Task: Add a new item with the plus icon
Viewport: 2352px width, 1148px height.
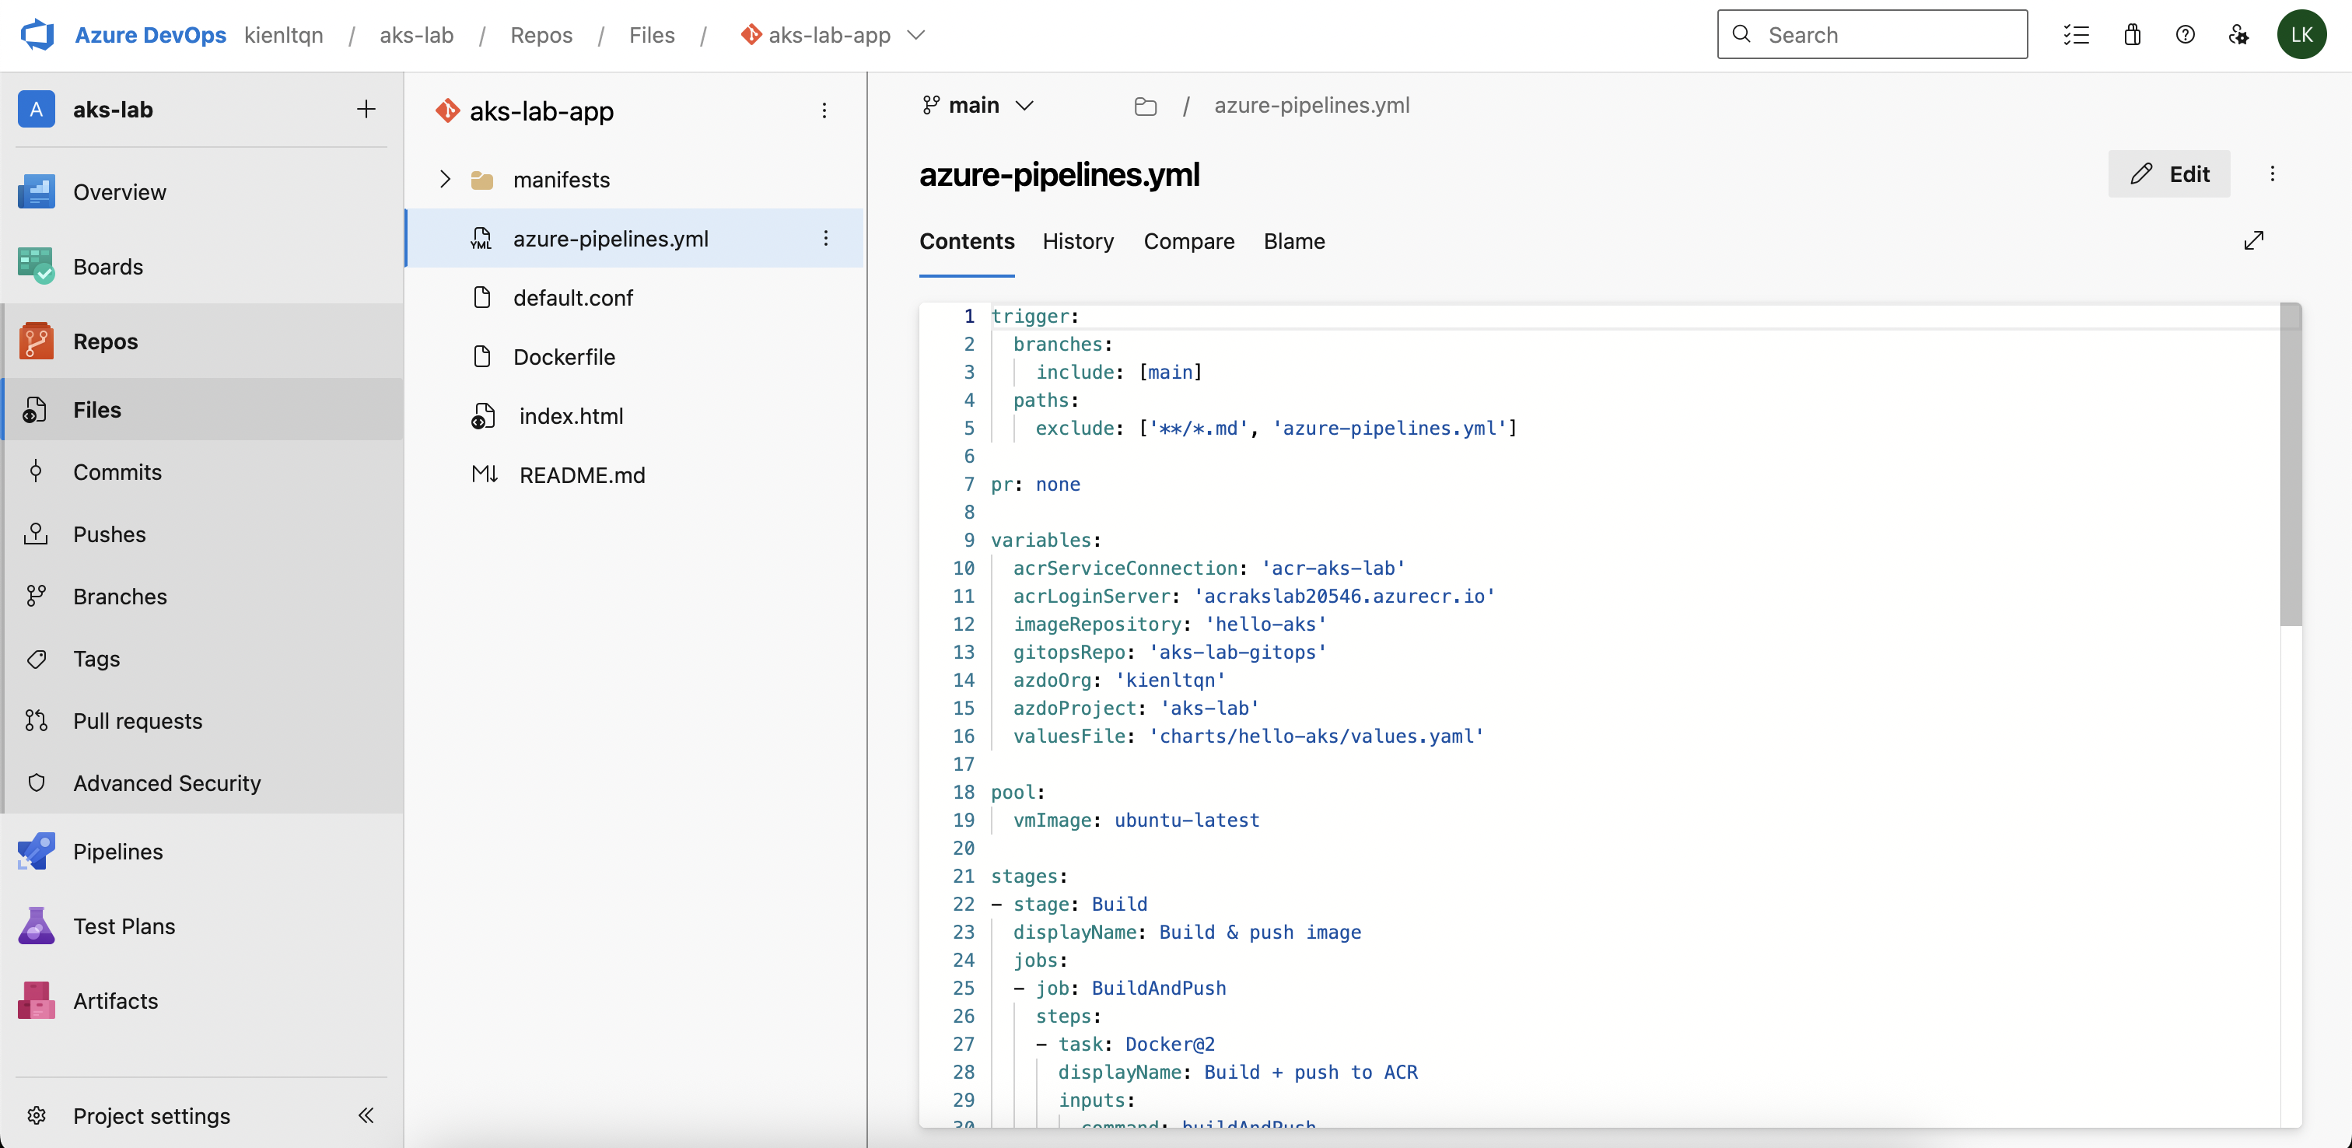Action: pos(366,110)
